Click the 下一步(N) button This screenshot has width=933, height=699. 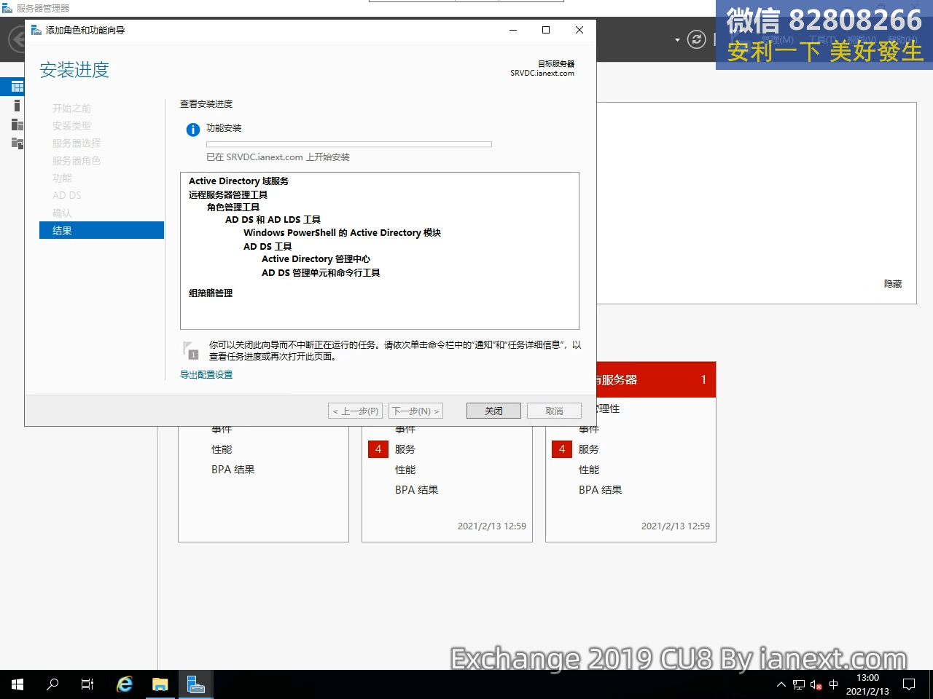pos(415,411)
